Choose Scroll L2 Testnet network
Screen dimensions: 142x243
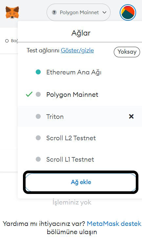click(x=80, y=138)
